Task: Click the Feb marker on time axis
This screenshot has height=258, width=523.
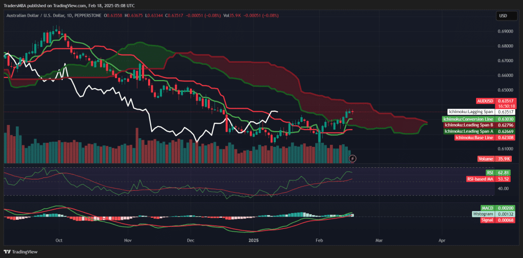Action: point(320,239)
